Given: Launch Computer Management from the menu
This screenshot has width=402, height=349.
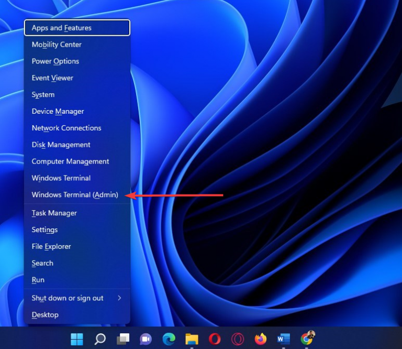Looking at the screenshot, I should pos(77,161).
